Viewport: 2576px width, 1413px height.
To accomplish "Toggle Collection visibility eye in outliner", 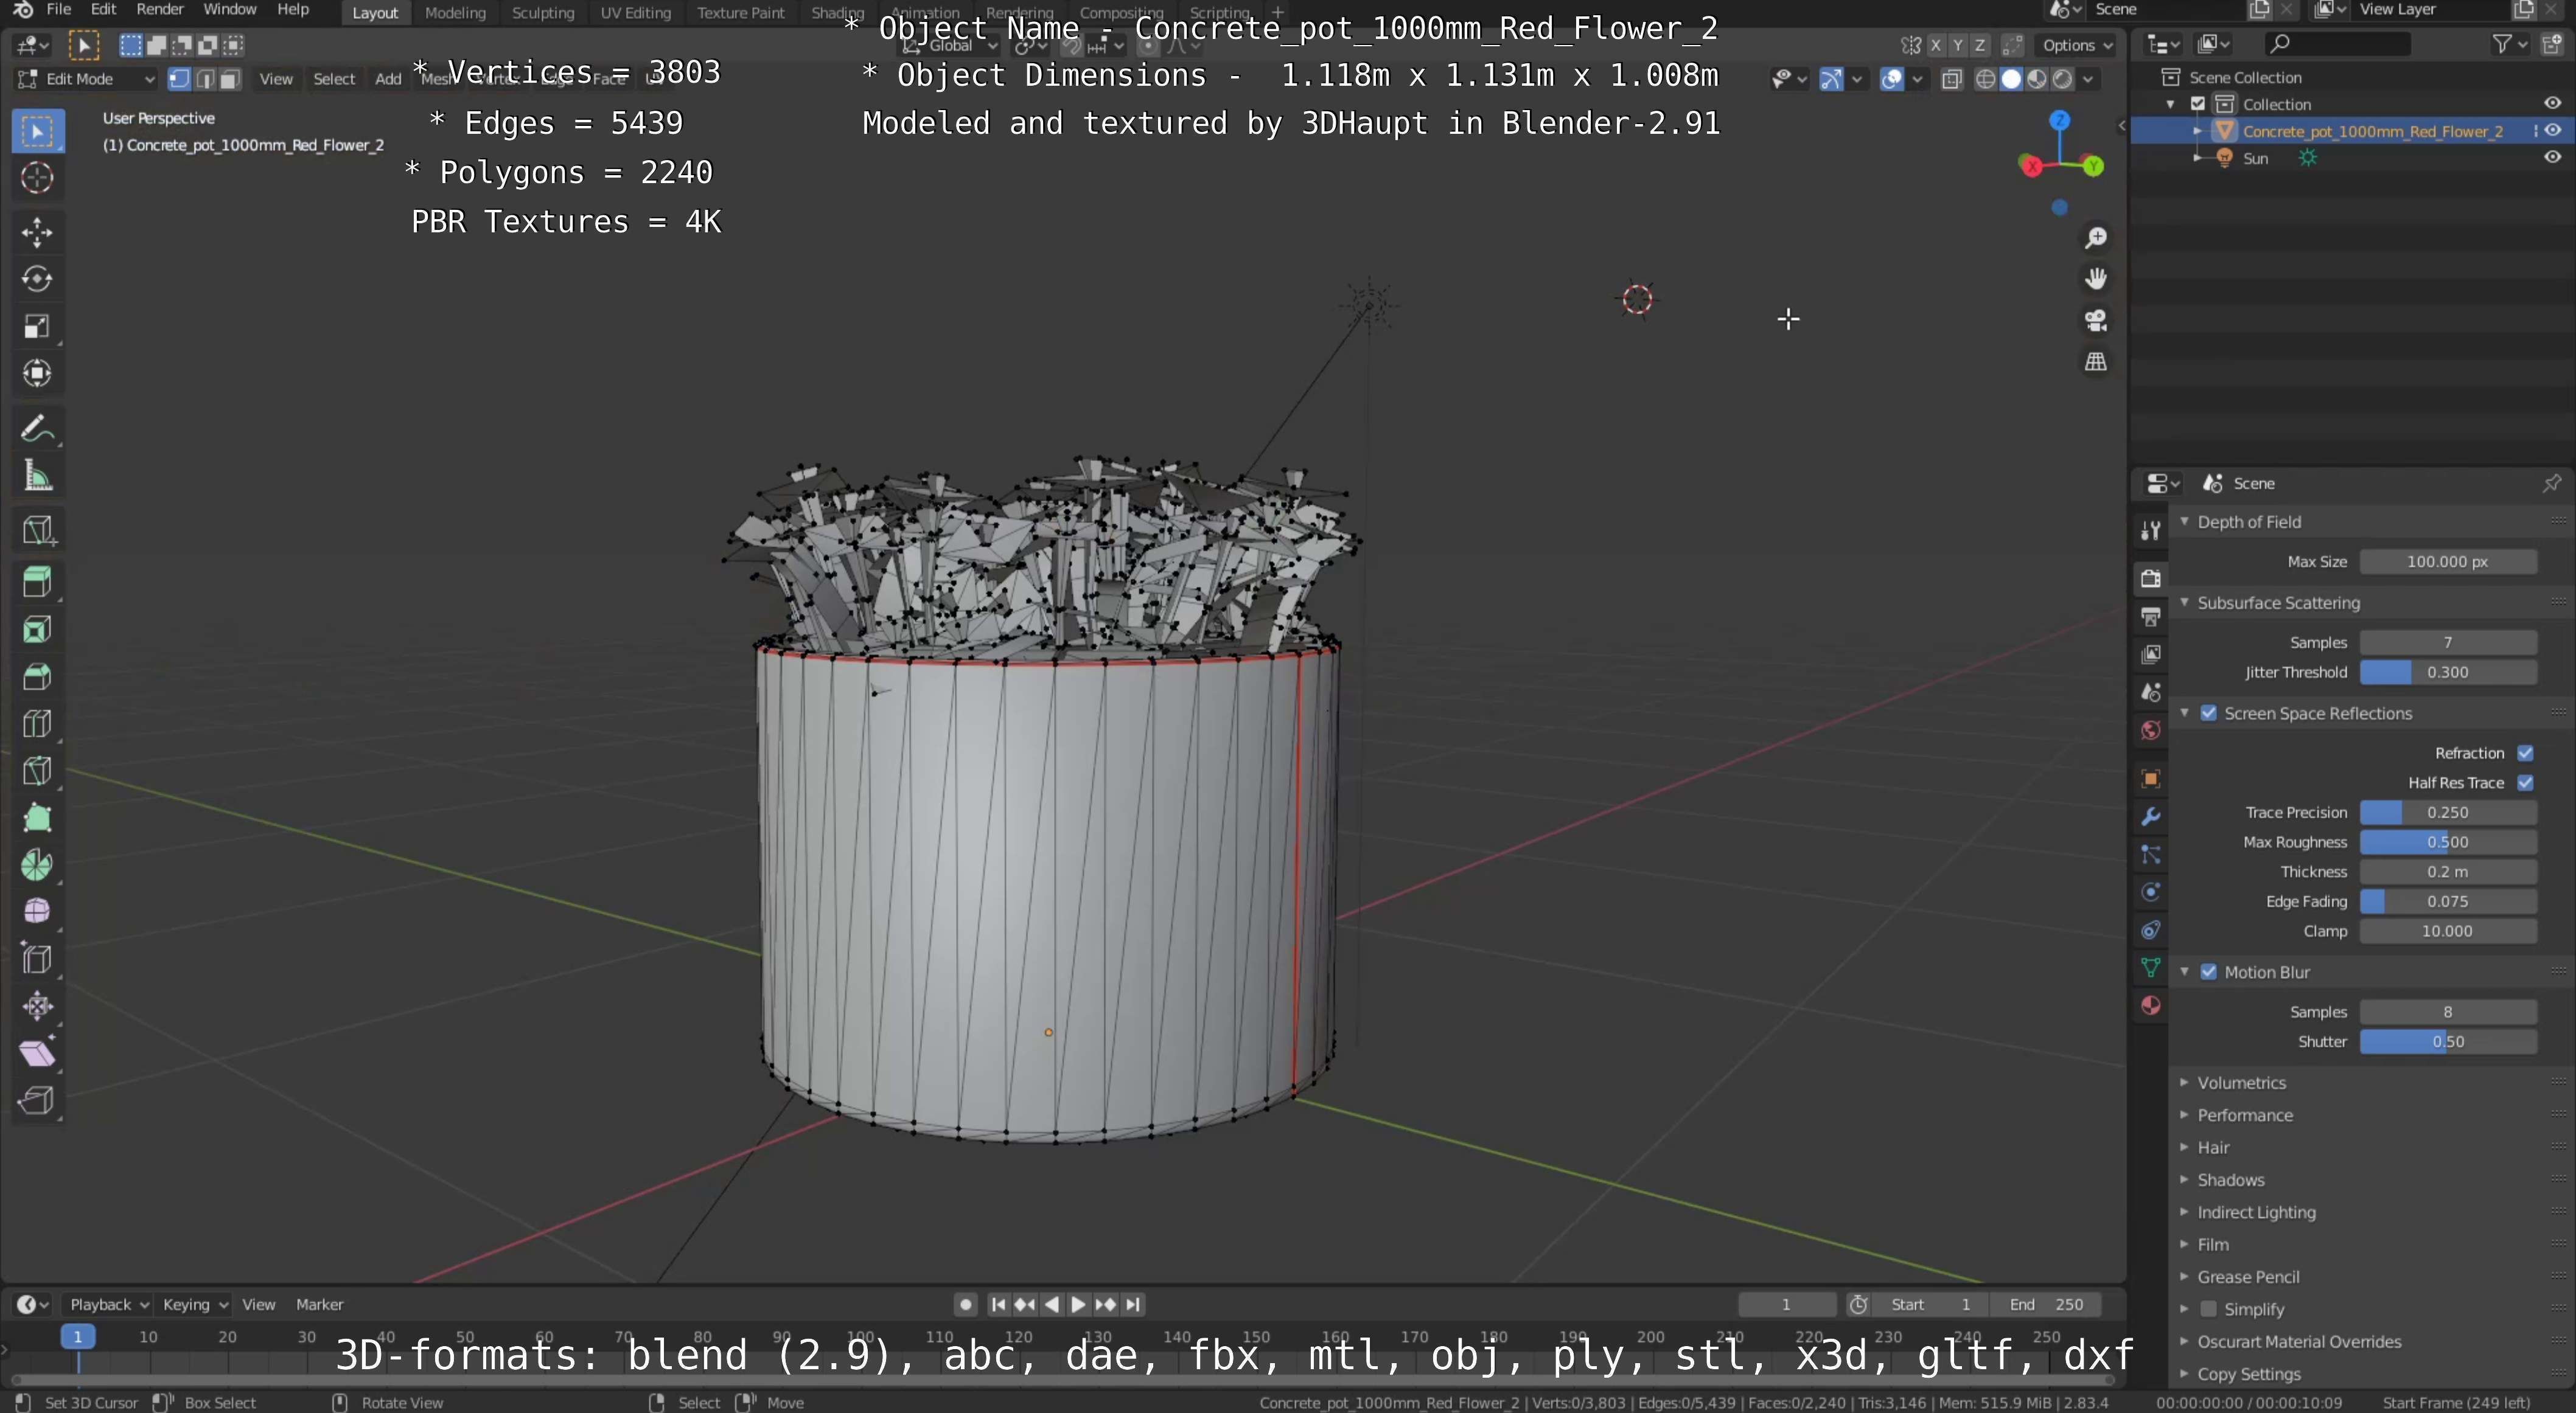I will (2553, 104).
